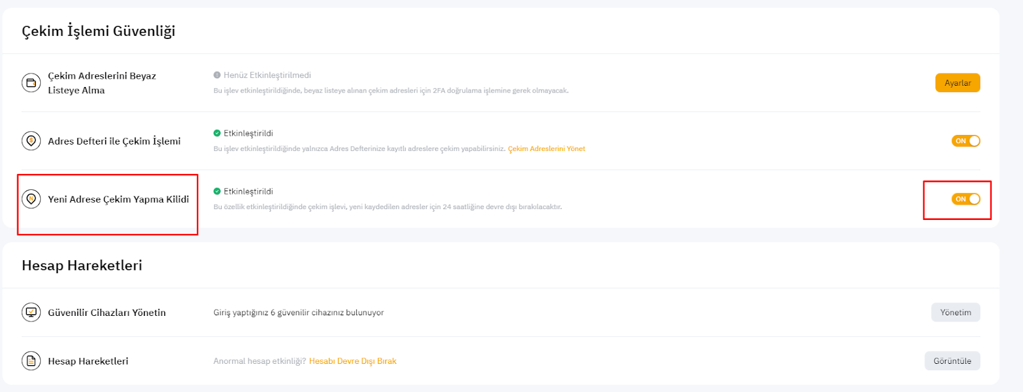Open the Çekim Adreslerini Yönet link

(x=547, y=148)
